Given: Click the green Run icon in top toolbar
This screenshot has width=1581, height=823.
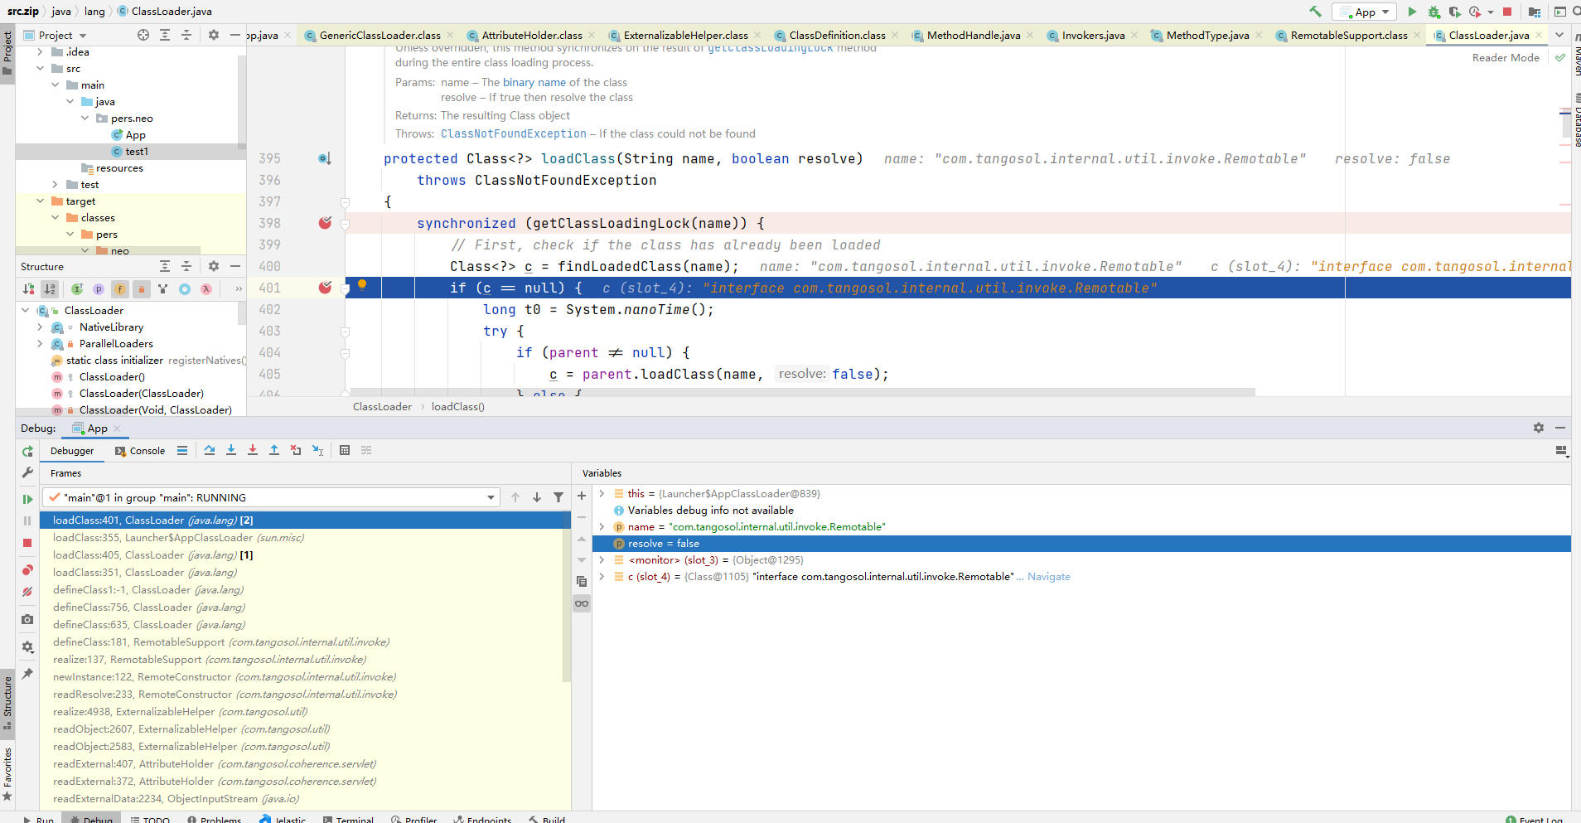Looking at the screenshot, I should pyautogui.click(x=1412, y=12).
